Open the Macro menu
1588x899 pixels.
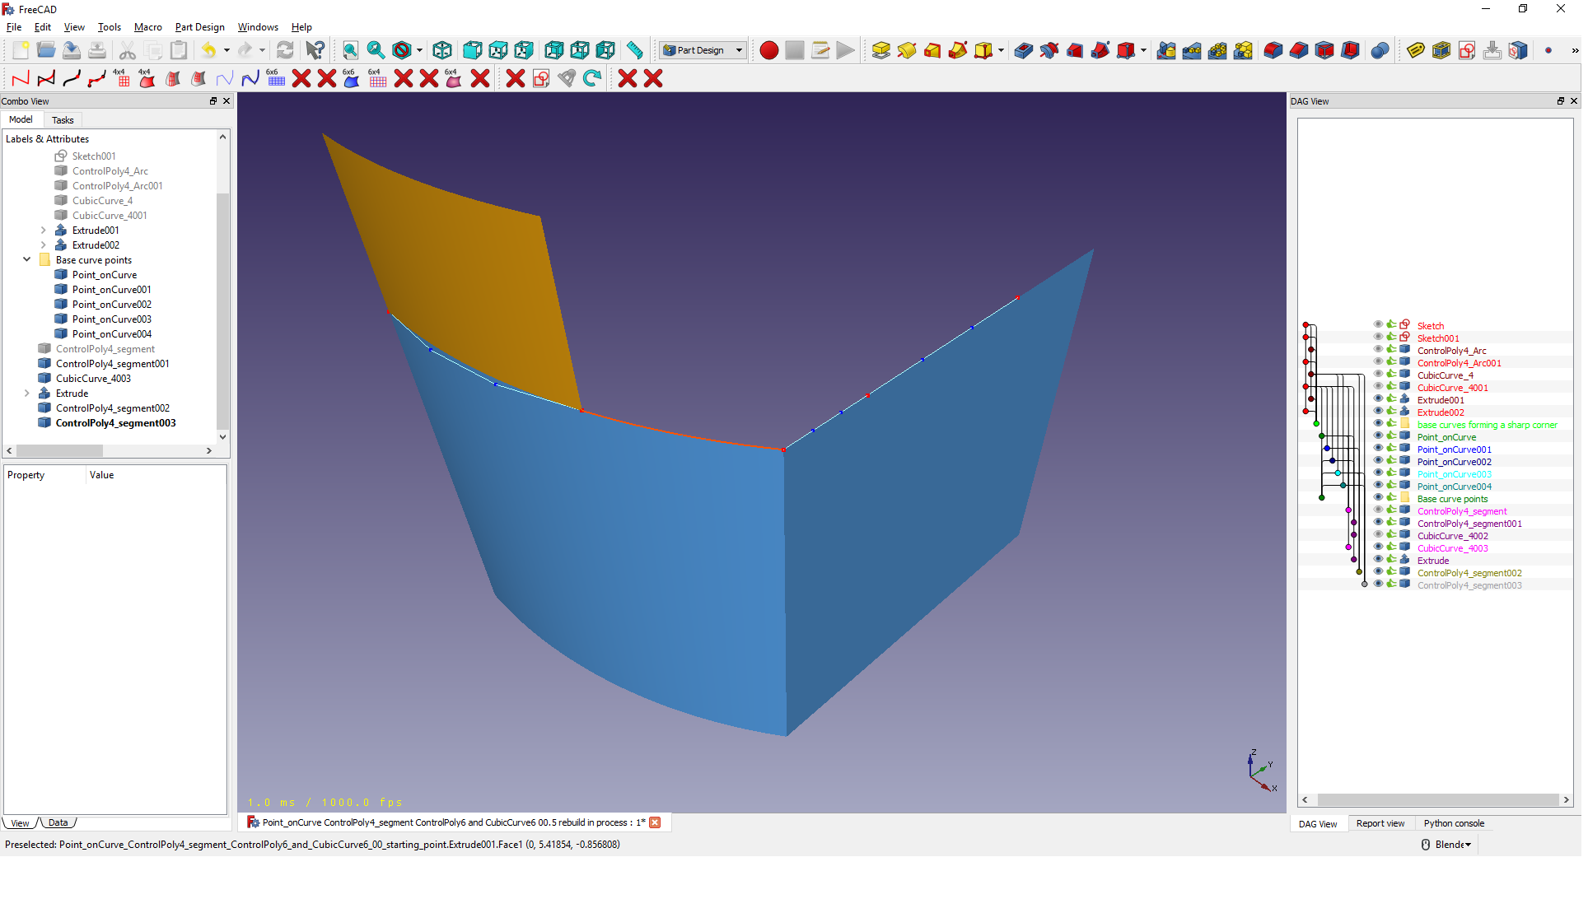pos(147,27)
